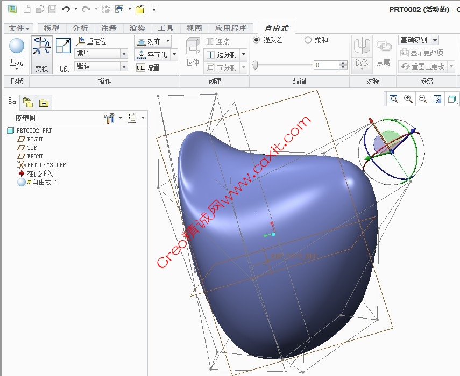Switch to the 工具 Tools tab
Image resolution: width=460 pixels, height=376 pixels.
coord(166,28)
